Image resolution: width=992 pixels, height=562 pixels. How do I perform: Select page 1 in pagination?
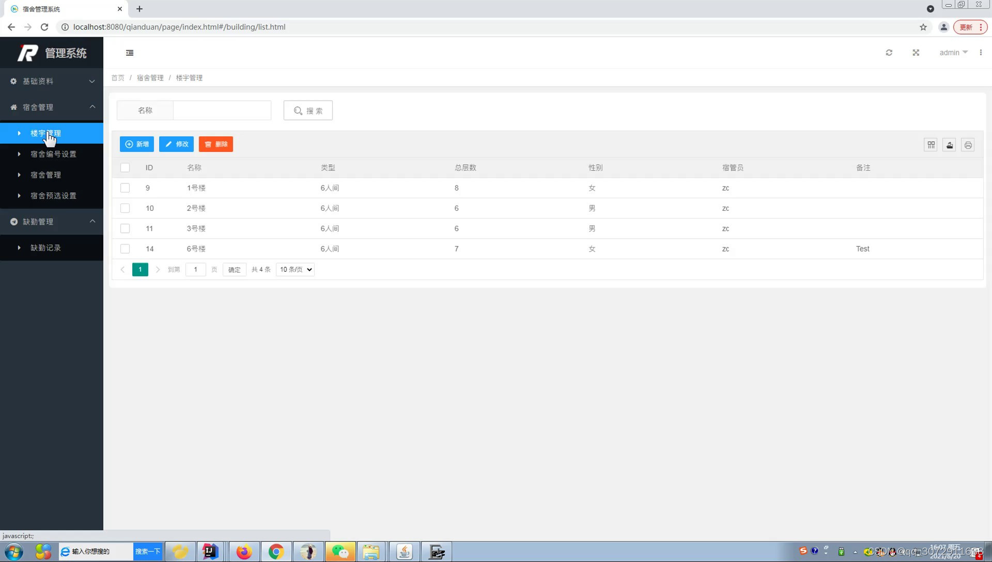140,270
